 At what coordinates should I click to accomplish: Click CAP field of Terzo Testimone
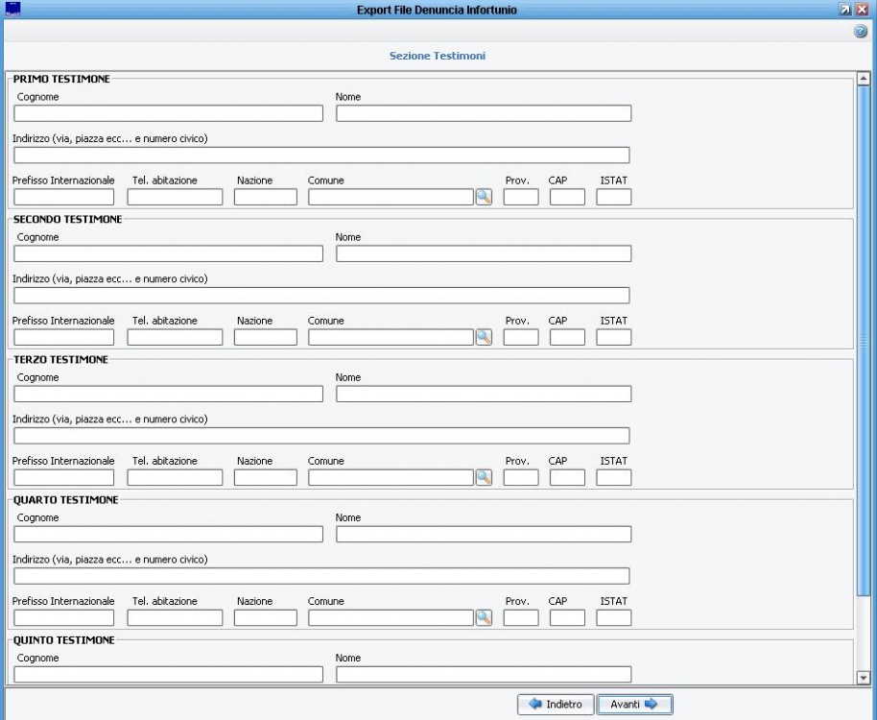(567, 477)
